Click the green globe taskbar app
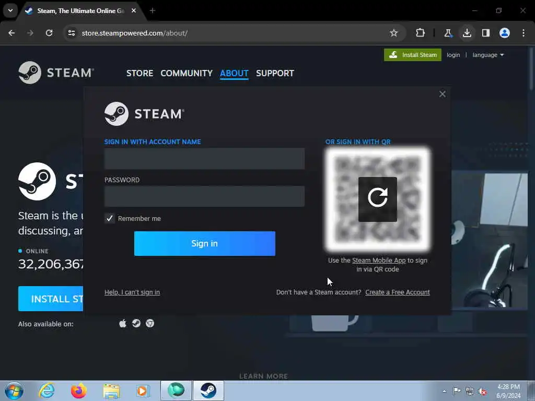The image size is (535, 401). click(x=176, y=391)
